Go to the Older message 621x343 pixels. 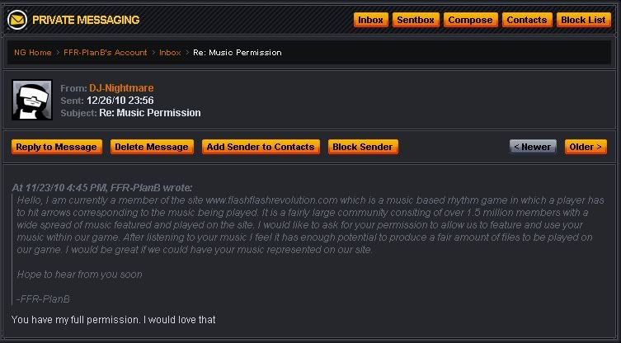click(x=586, y=147)
